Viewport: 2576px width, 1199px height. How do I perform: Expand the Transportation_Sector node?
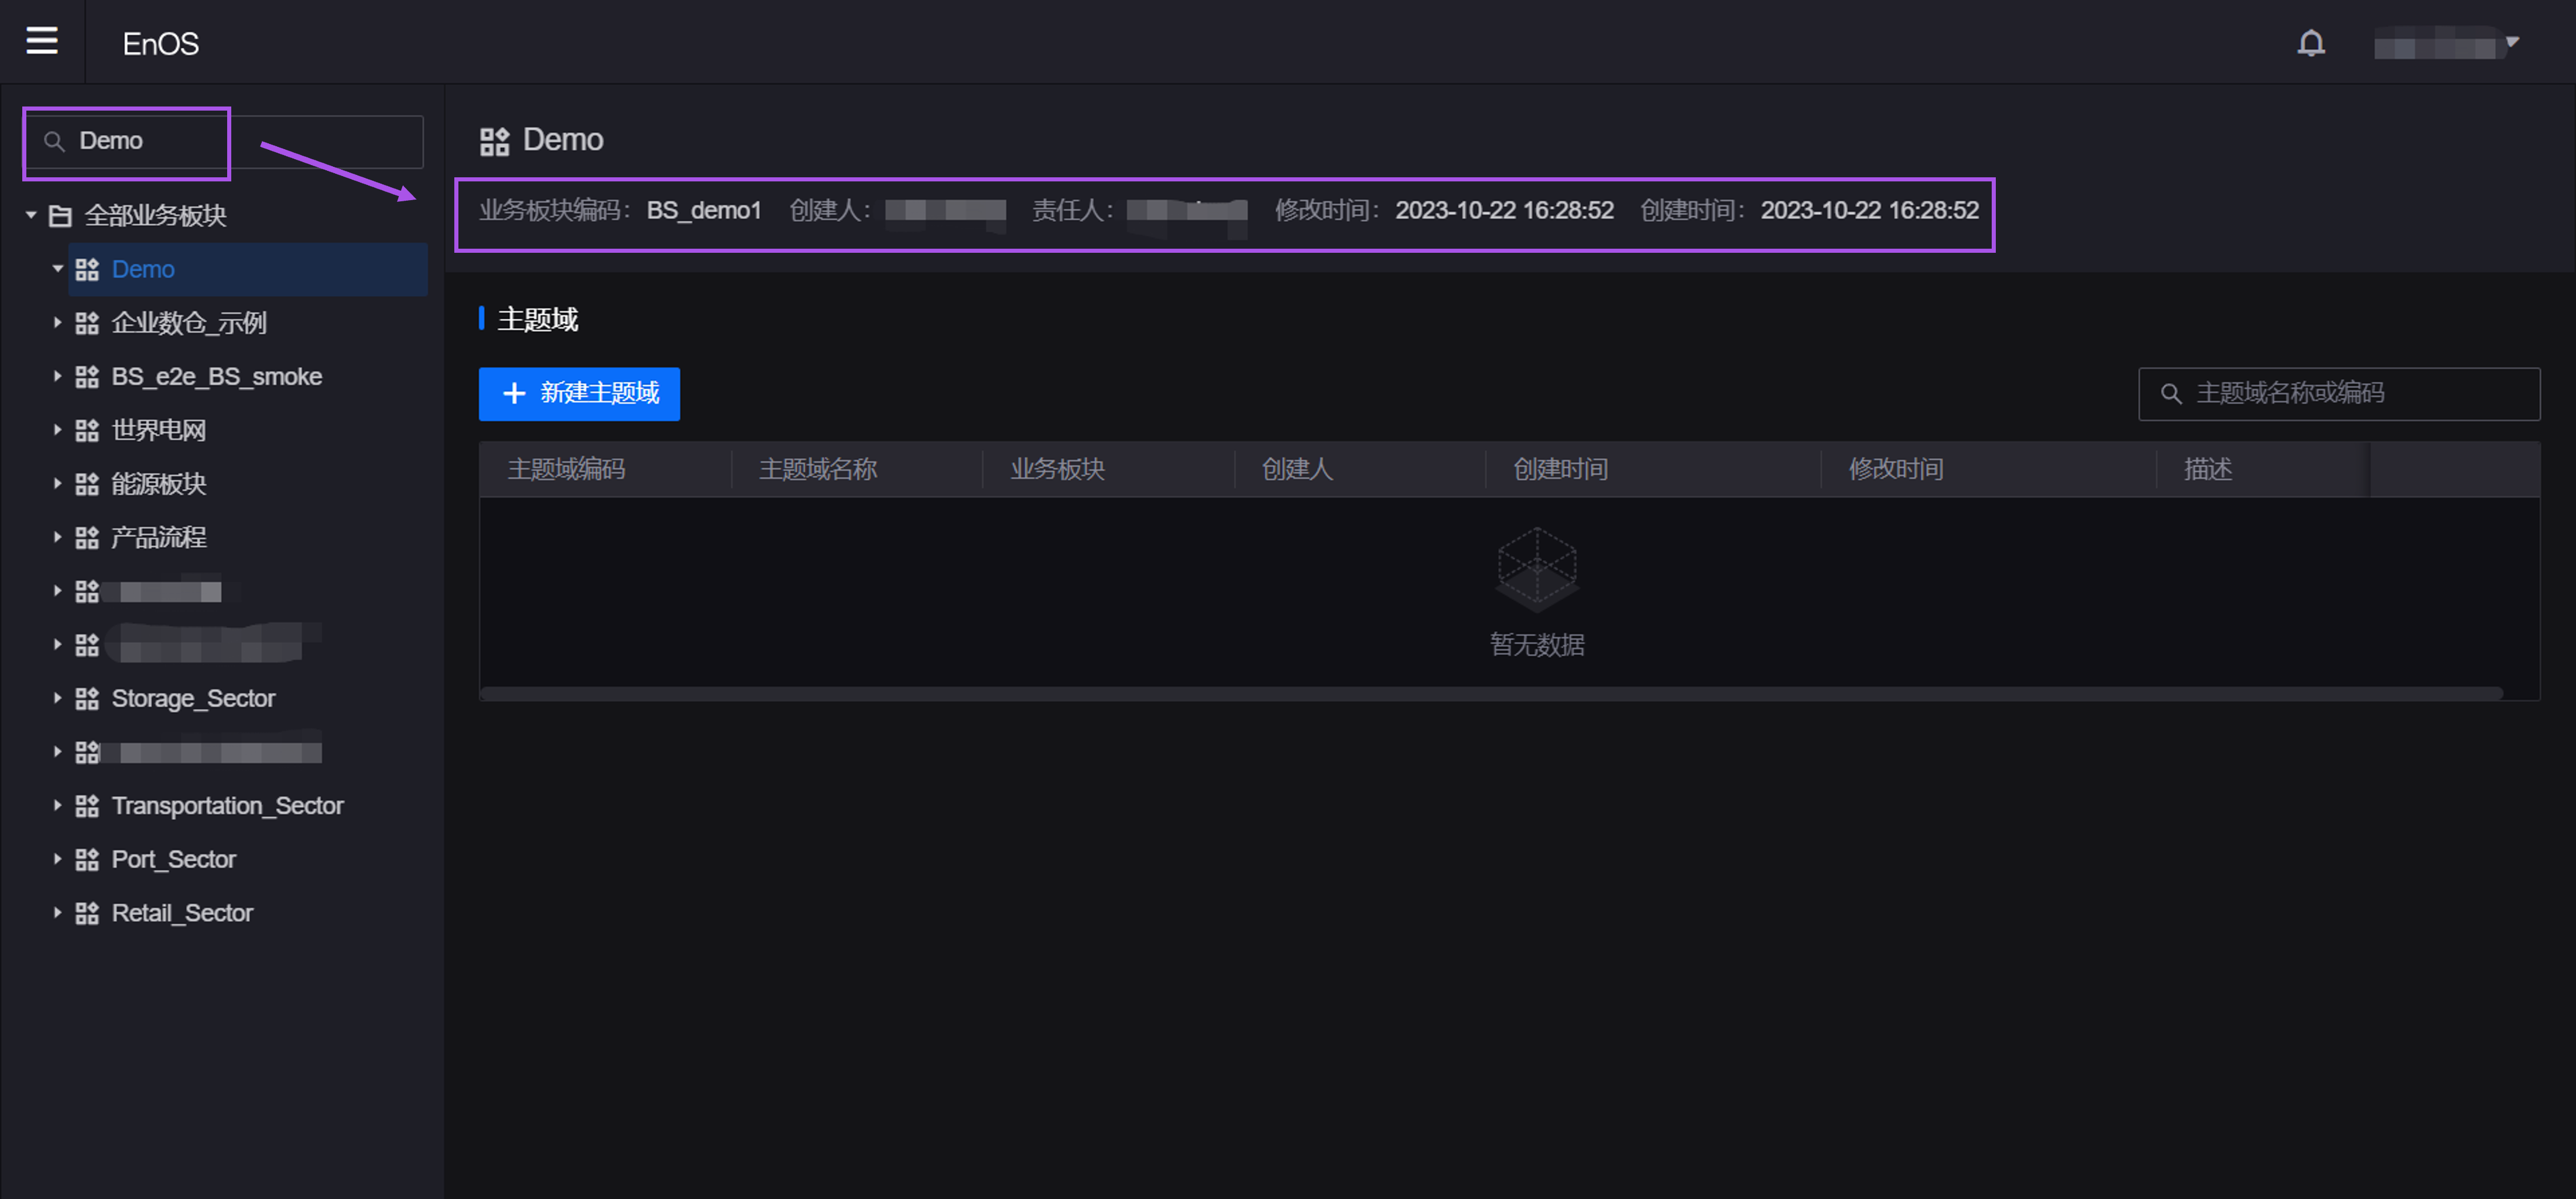click(57, 805)
